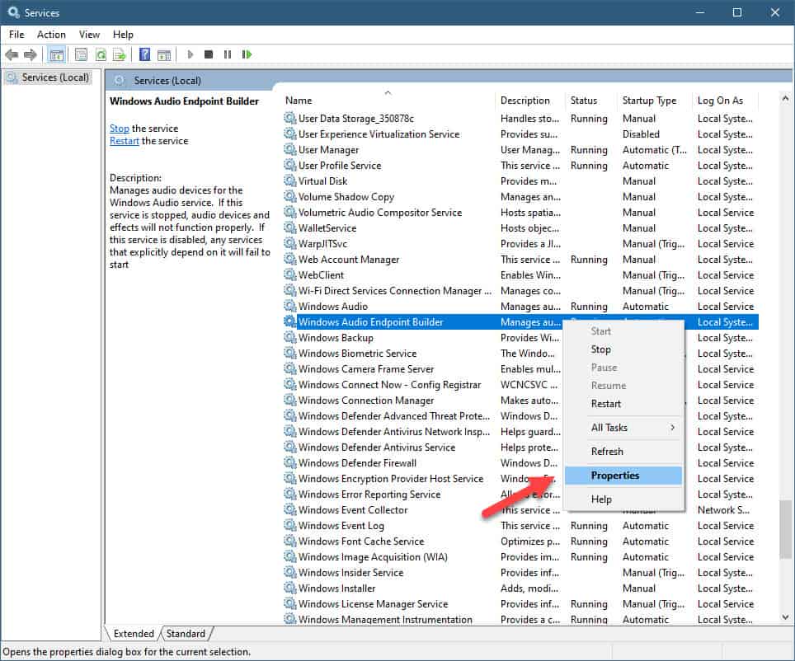Select the Volumetric Audio Compositor Service row
The width and height of the screenshot is (795, 661).
520,213
